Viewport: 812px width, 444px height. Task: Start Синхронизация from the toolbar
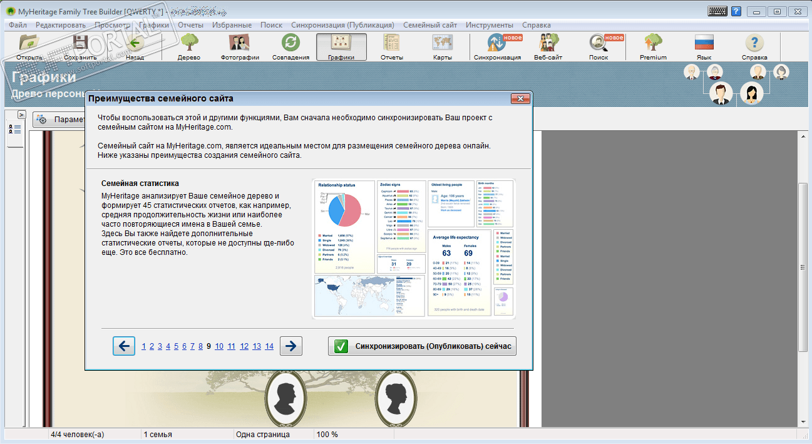point(497,47)
